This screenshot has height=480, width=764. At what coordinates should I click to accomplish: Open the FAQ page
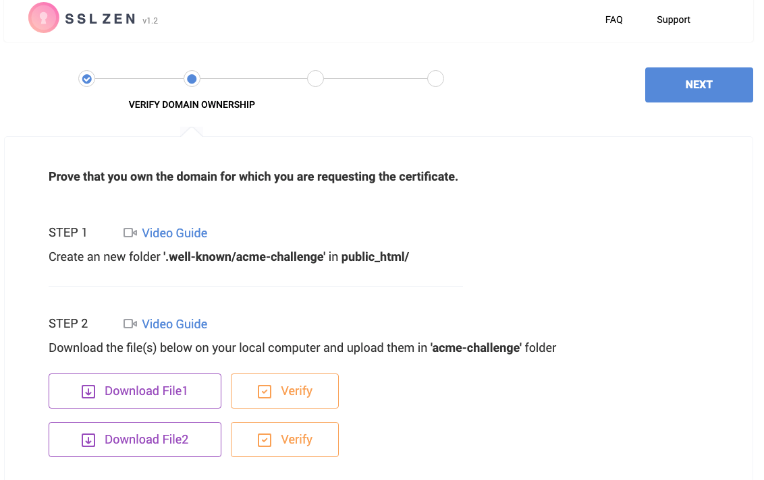point(614,20)
